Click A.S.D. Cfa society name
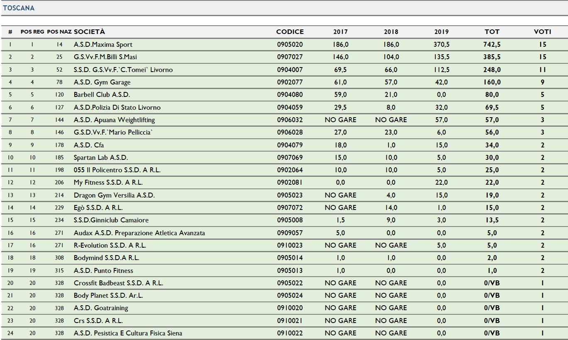This screenshot has width=568, height=340. coord(89,145)
